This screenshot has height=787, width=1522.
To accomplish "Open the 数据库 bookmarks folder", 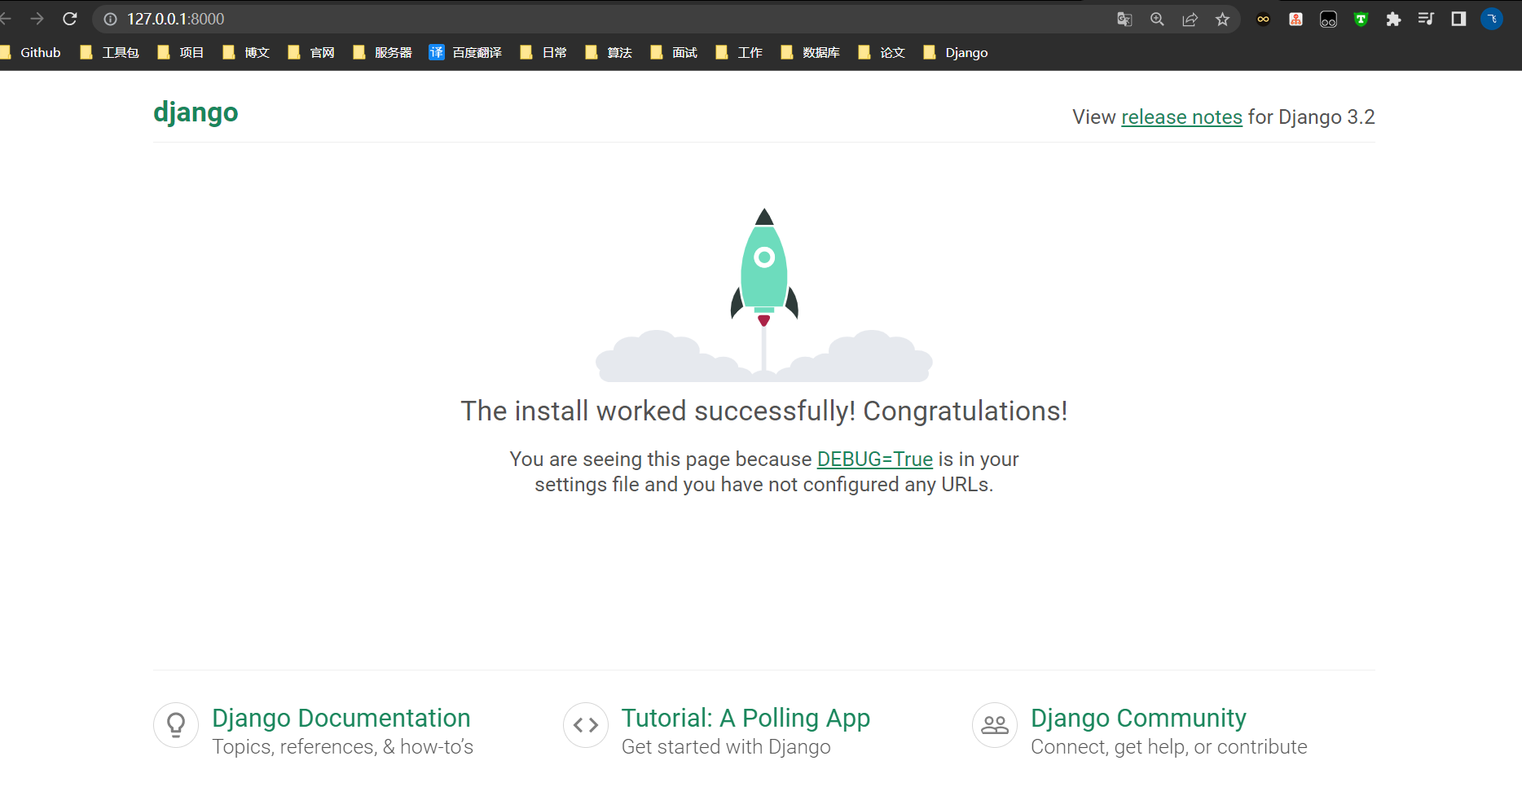I will 811,52.
